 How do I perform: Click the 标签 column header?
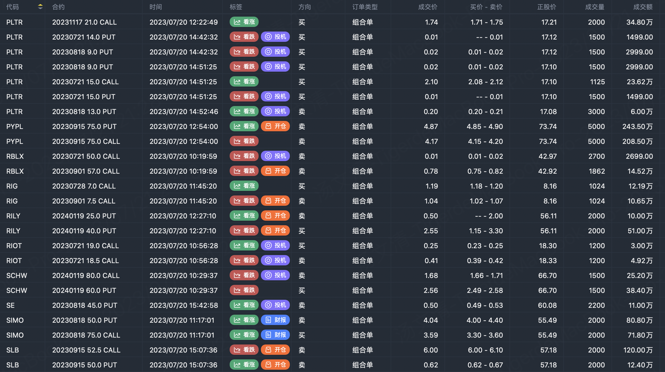tap(236, 7)
